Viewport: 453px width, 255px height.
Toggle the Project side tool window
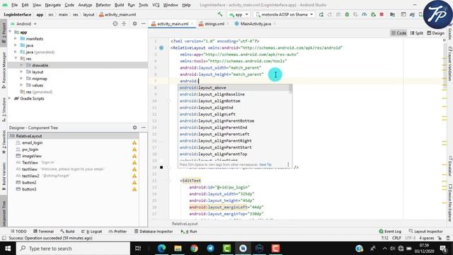tap(4, 33)
